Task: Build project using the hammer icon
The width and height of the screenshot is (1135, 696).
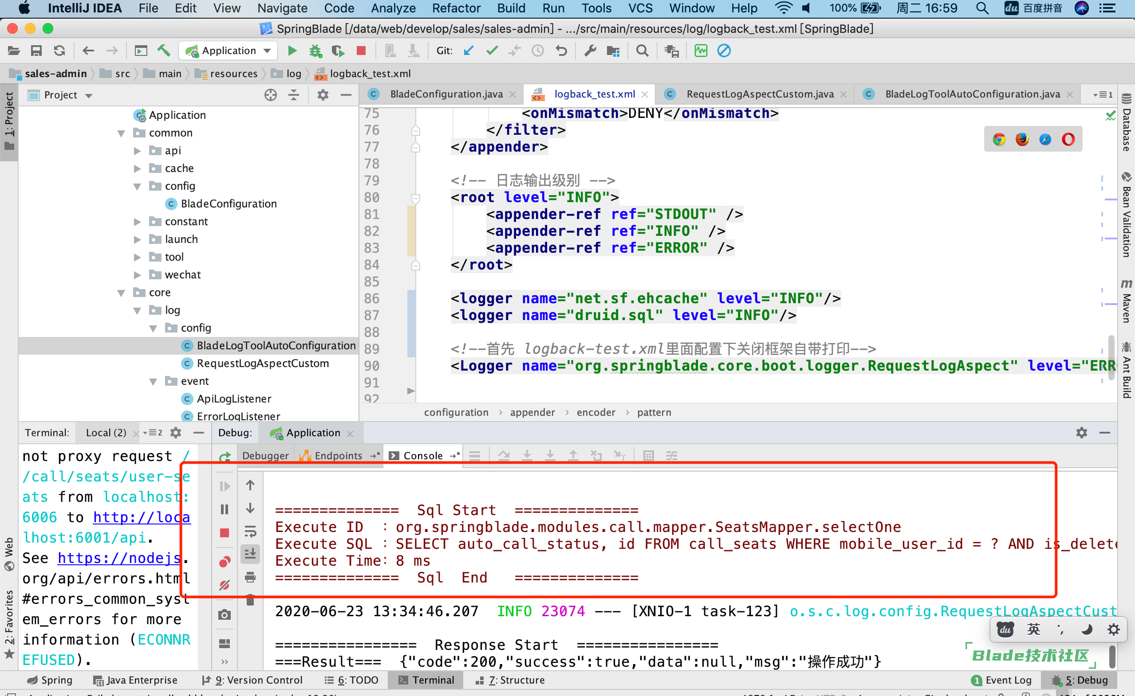Action: click(x=164, y=51)
